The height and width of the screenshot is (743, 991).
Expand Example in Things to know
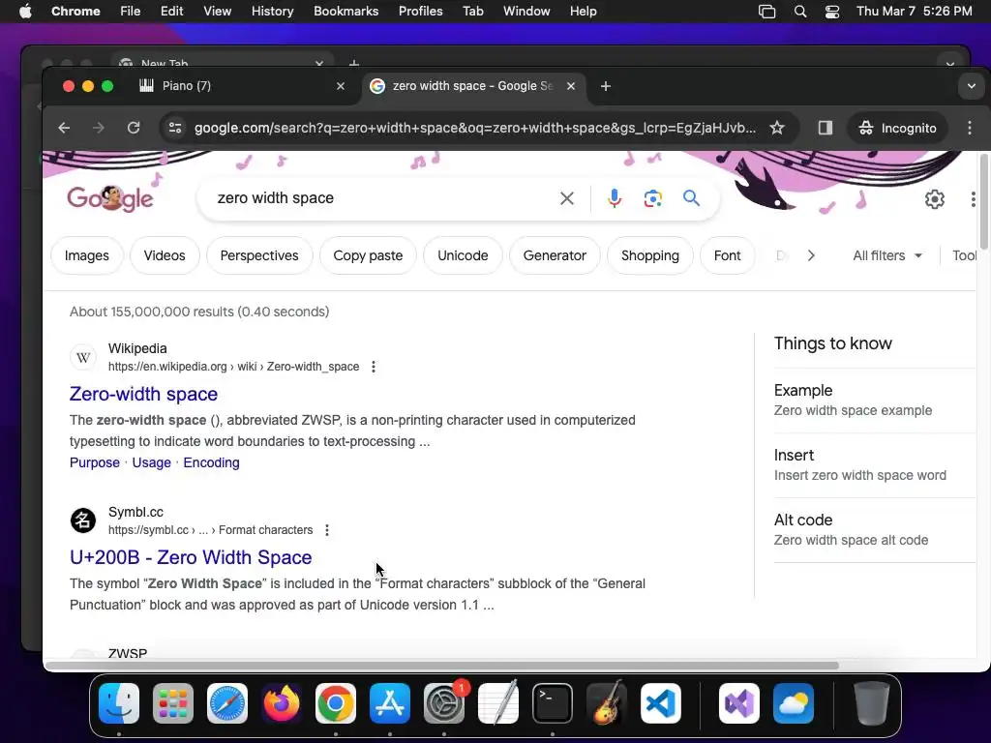tap(875, 400)
